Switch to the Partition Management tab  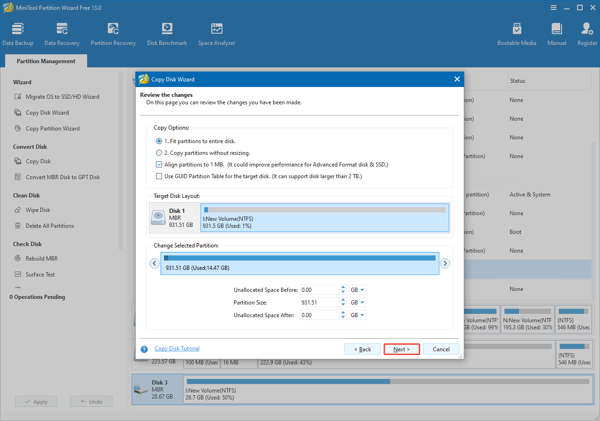pos(45,61)
